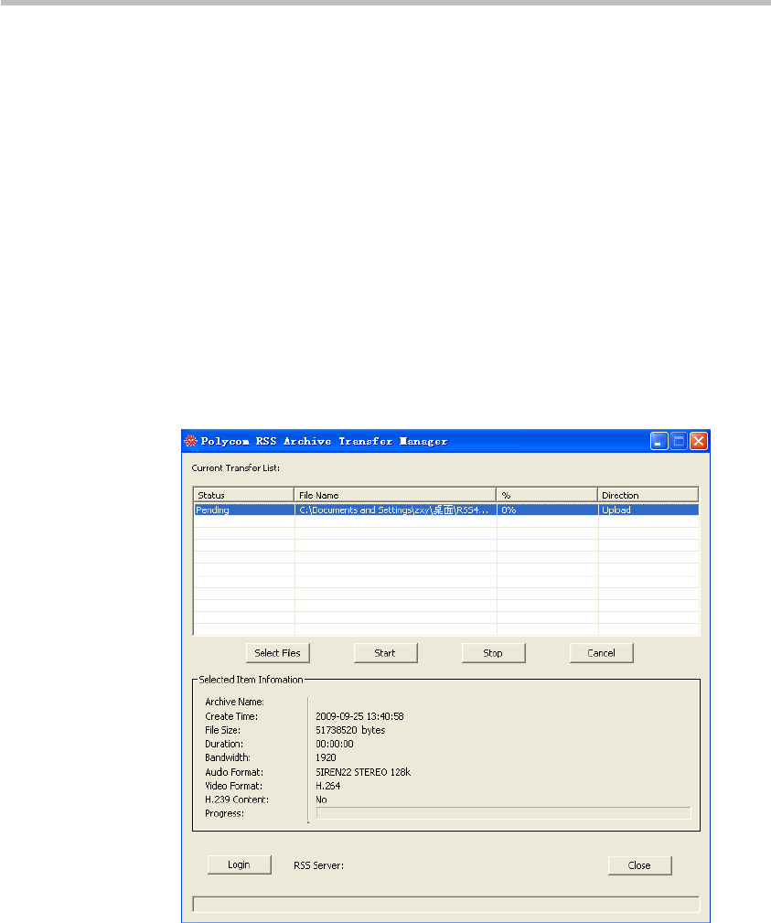This screenshot has height=923, width=771.
Task: Click the Current Transfer List label
Action: [x=235, y=468]
